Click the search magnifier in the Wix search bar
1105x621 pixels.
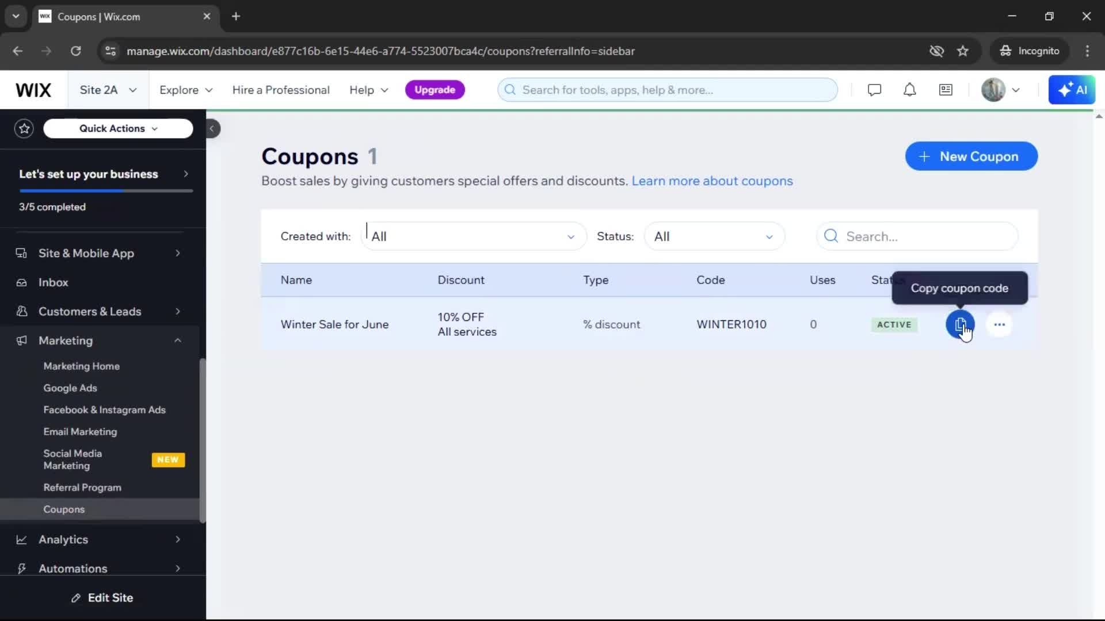[510, 90]
